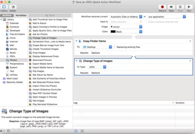Image resolution: width=195 pixels, height=134 pixels.
Task: Show Results of Change Type of Images
Action: coord(84,73)
